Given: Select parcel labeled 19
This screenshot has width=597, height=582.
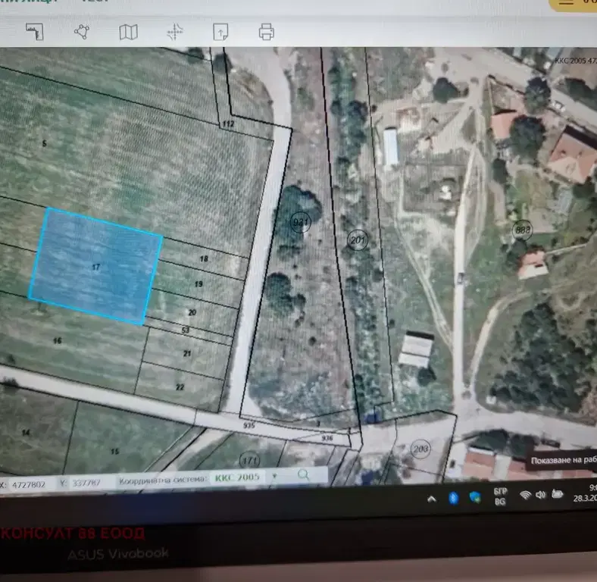Looking at the screenshot, I should pyautogui.click(x=198, y=283).
